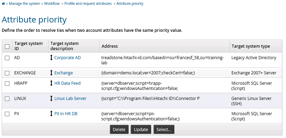Open Workflow breadcrumb link

(x=52, y=3)
